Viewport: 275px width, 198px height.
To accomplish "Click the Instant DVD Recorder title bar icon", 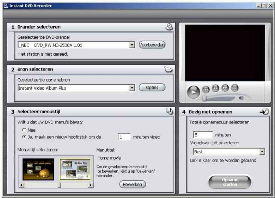I will [x=6, y=6].
